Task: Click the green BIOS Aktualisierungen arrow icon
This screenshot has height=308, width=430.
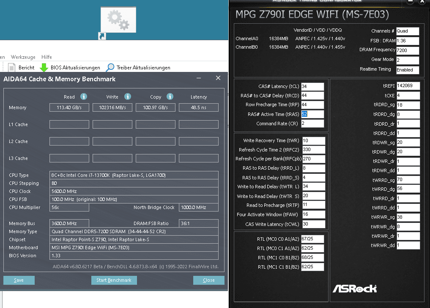Action: point(44,68)
